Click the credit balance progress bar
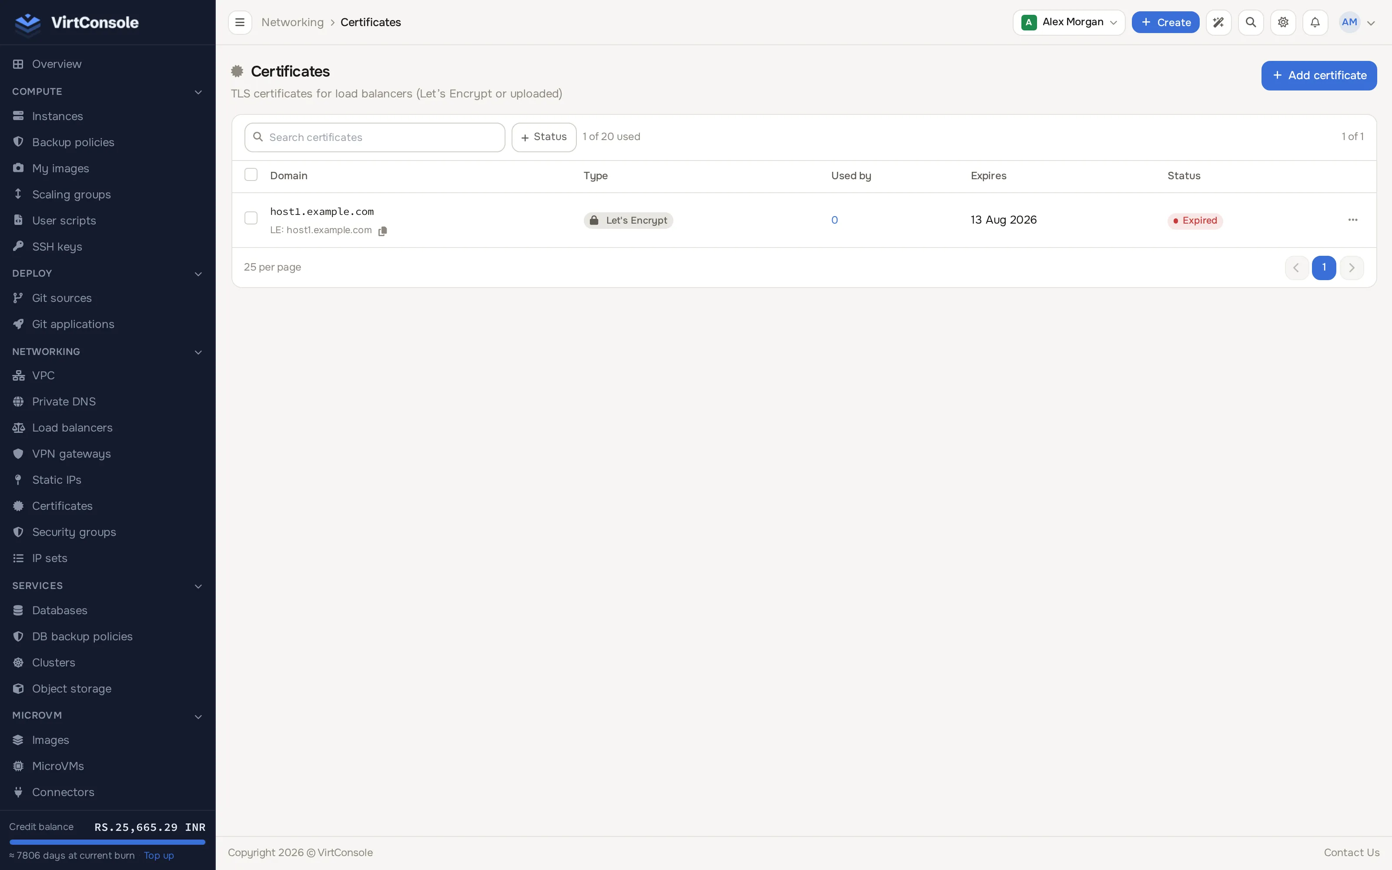The height and width of the screenshot is (870, 1392). pyautogui.click(x=107, y=842)
